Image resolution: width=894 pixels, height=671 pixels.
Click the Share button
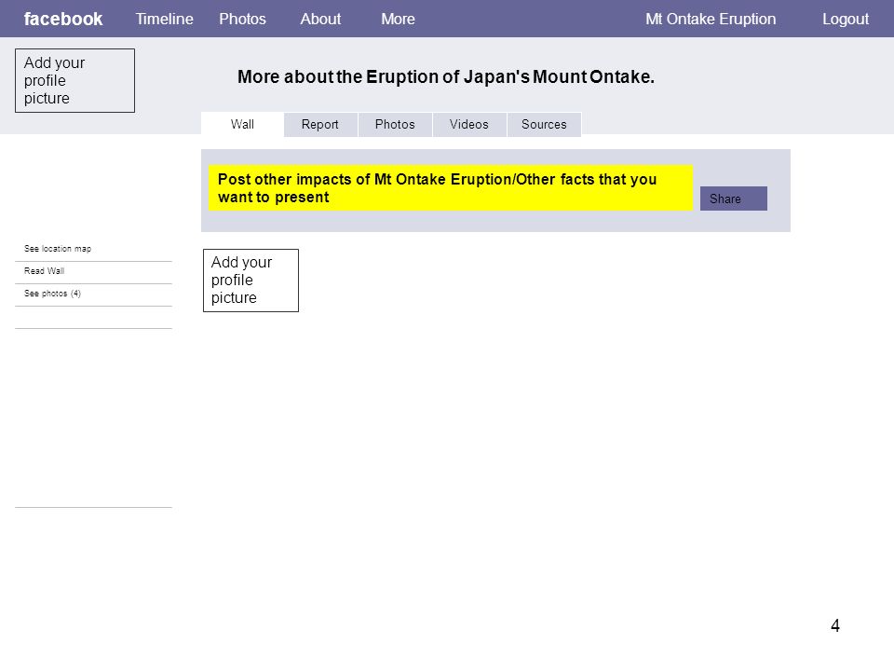pos(733,199)
